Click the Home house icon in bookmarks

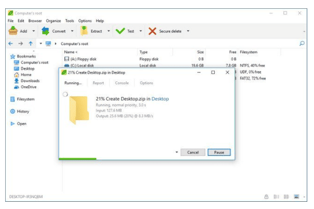coord(17,74)
